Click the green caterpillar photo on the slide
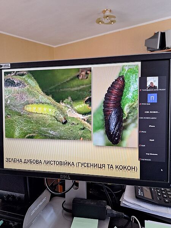The height and width of the screenshot is (228, 171). click(x=48, y=103)
